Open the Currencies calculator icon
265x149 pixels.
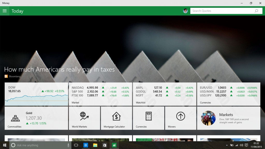149,116
